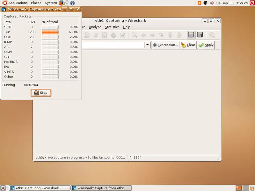Click the Go to last packet icon

click(x=179, y=35)
